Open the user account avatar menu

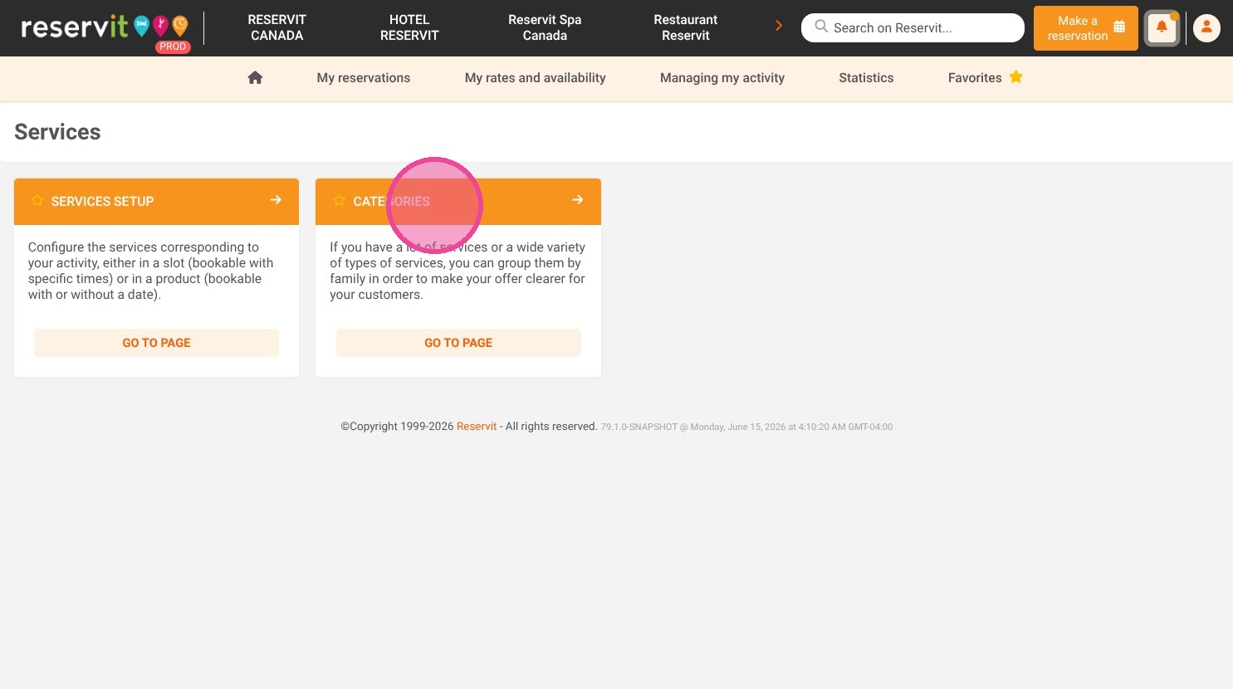pos(1206,28)
